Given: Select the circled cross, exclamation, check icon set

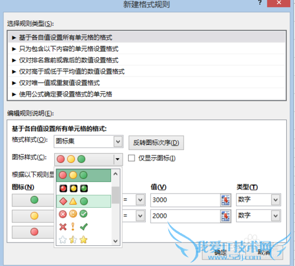Looking at the screenshot, I should pyautogui.click(x=84, y=214).
